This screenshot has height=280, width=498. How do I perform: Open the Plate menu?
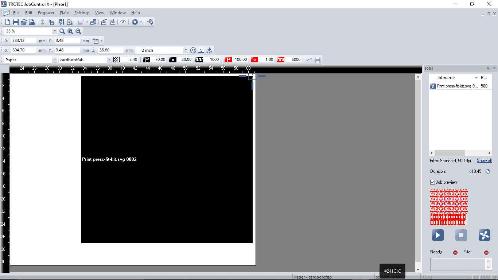(x=64, y=13)
